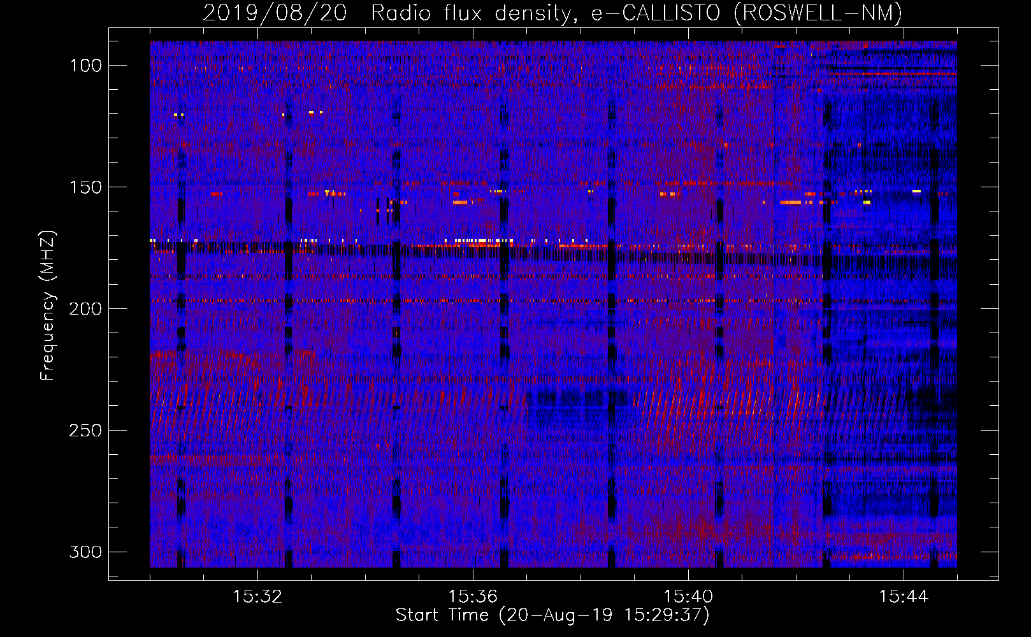Click the 250 frequency tick label

point(85,431)
